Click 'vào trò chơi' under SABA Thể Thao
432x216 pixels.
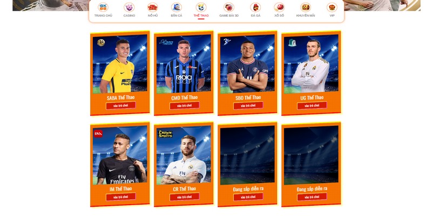click(120, 105)
